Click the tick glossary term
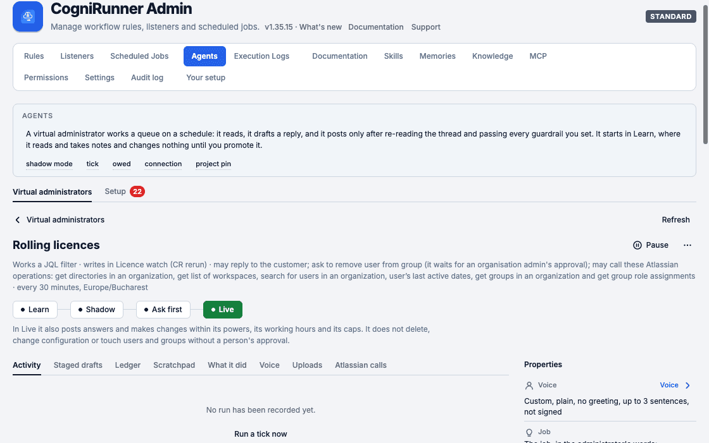Viewport: 709px width, 443px height. click(x=92, y=164)
